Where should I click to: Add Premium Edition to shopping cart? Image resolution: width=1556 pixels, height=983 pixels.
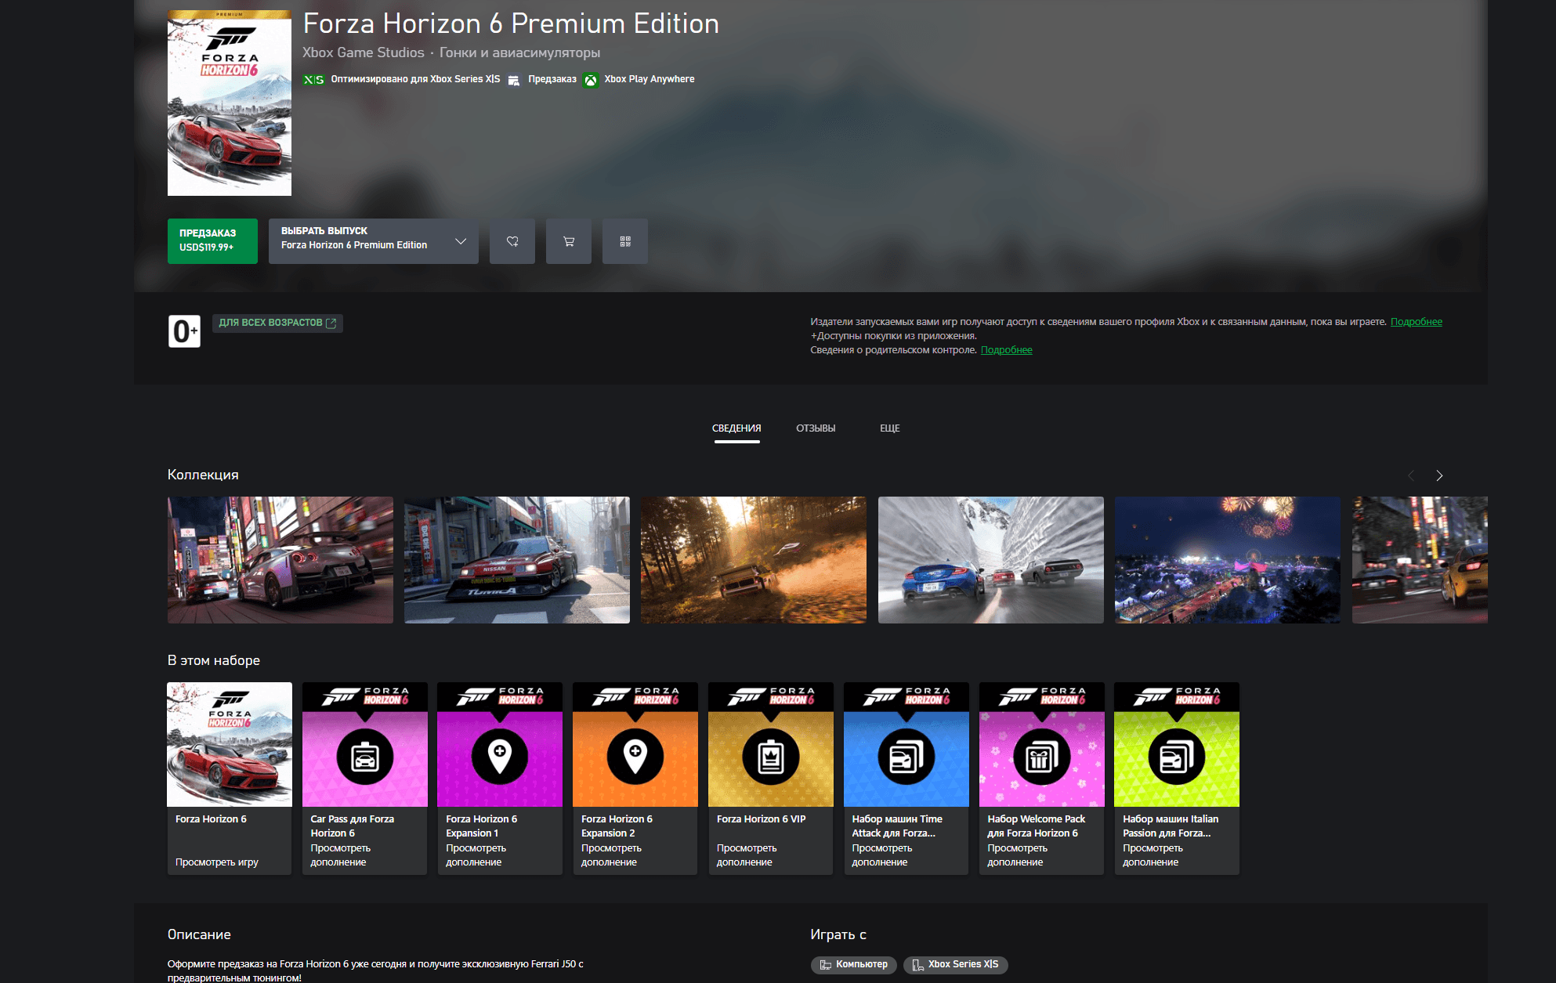click(569, 241)
